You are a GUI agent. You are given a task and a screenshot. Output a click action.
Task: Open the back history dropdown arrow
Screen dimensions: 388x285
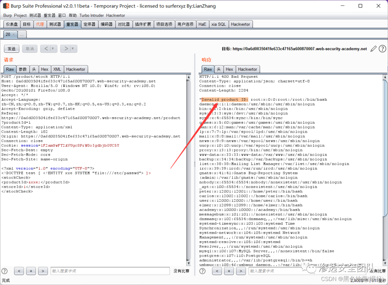tap(53, 49)
